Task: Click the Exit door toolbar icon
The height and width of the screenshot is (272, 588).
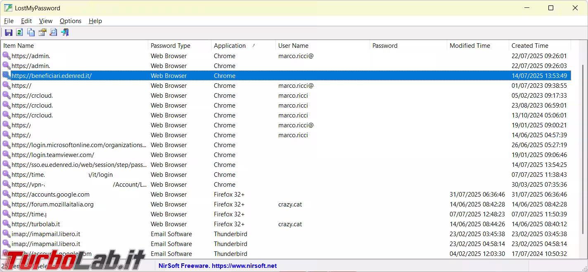Action: [x=65, y=33]
